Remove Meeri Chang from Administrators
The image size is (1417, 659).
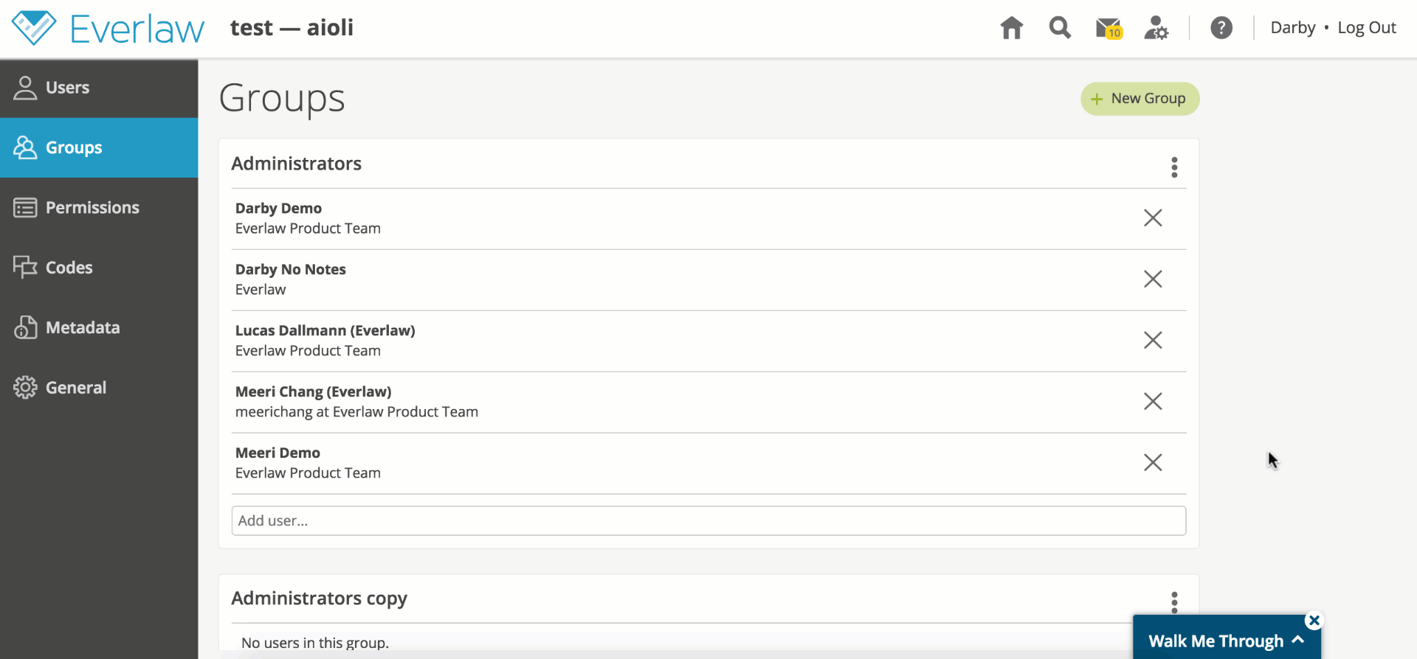pyautogui.click(x=1153, y=402)
